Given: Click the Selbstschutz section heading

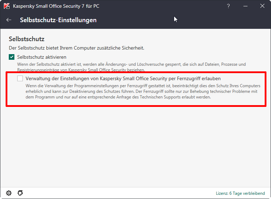Looking at the screenshot, I should pyautogui.click(x=27, y=39).
